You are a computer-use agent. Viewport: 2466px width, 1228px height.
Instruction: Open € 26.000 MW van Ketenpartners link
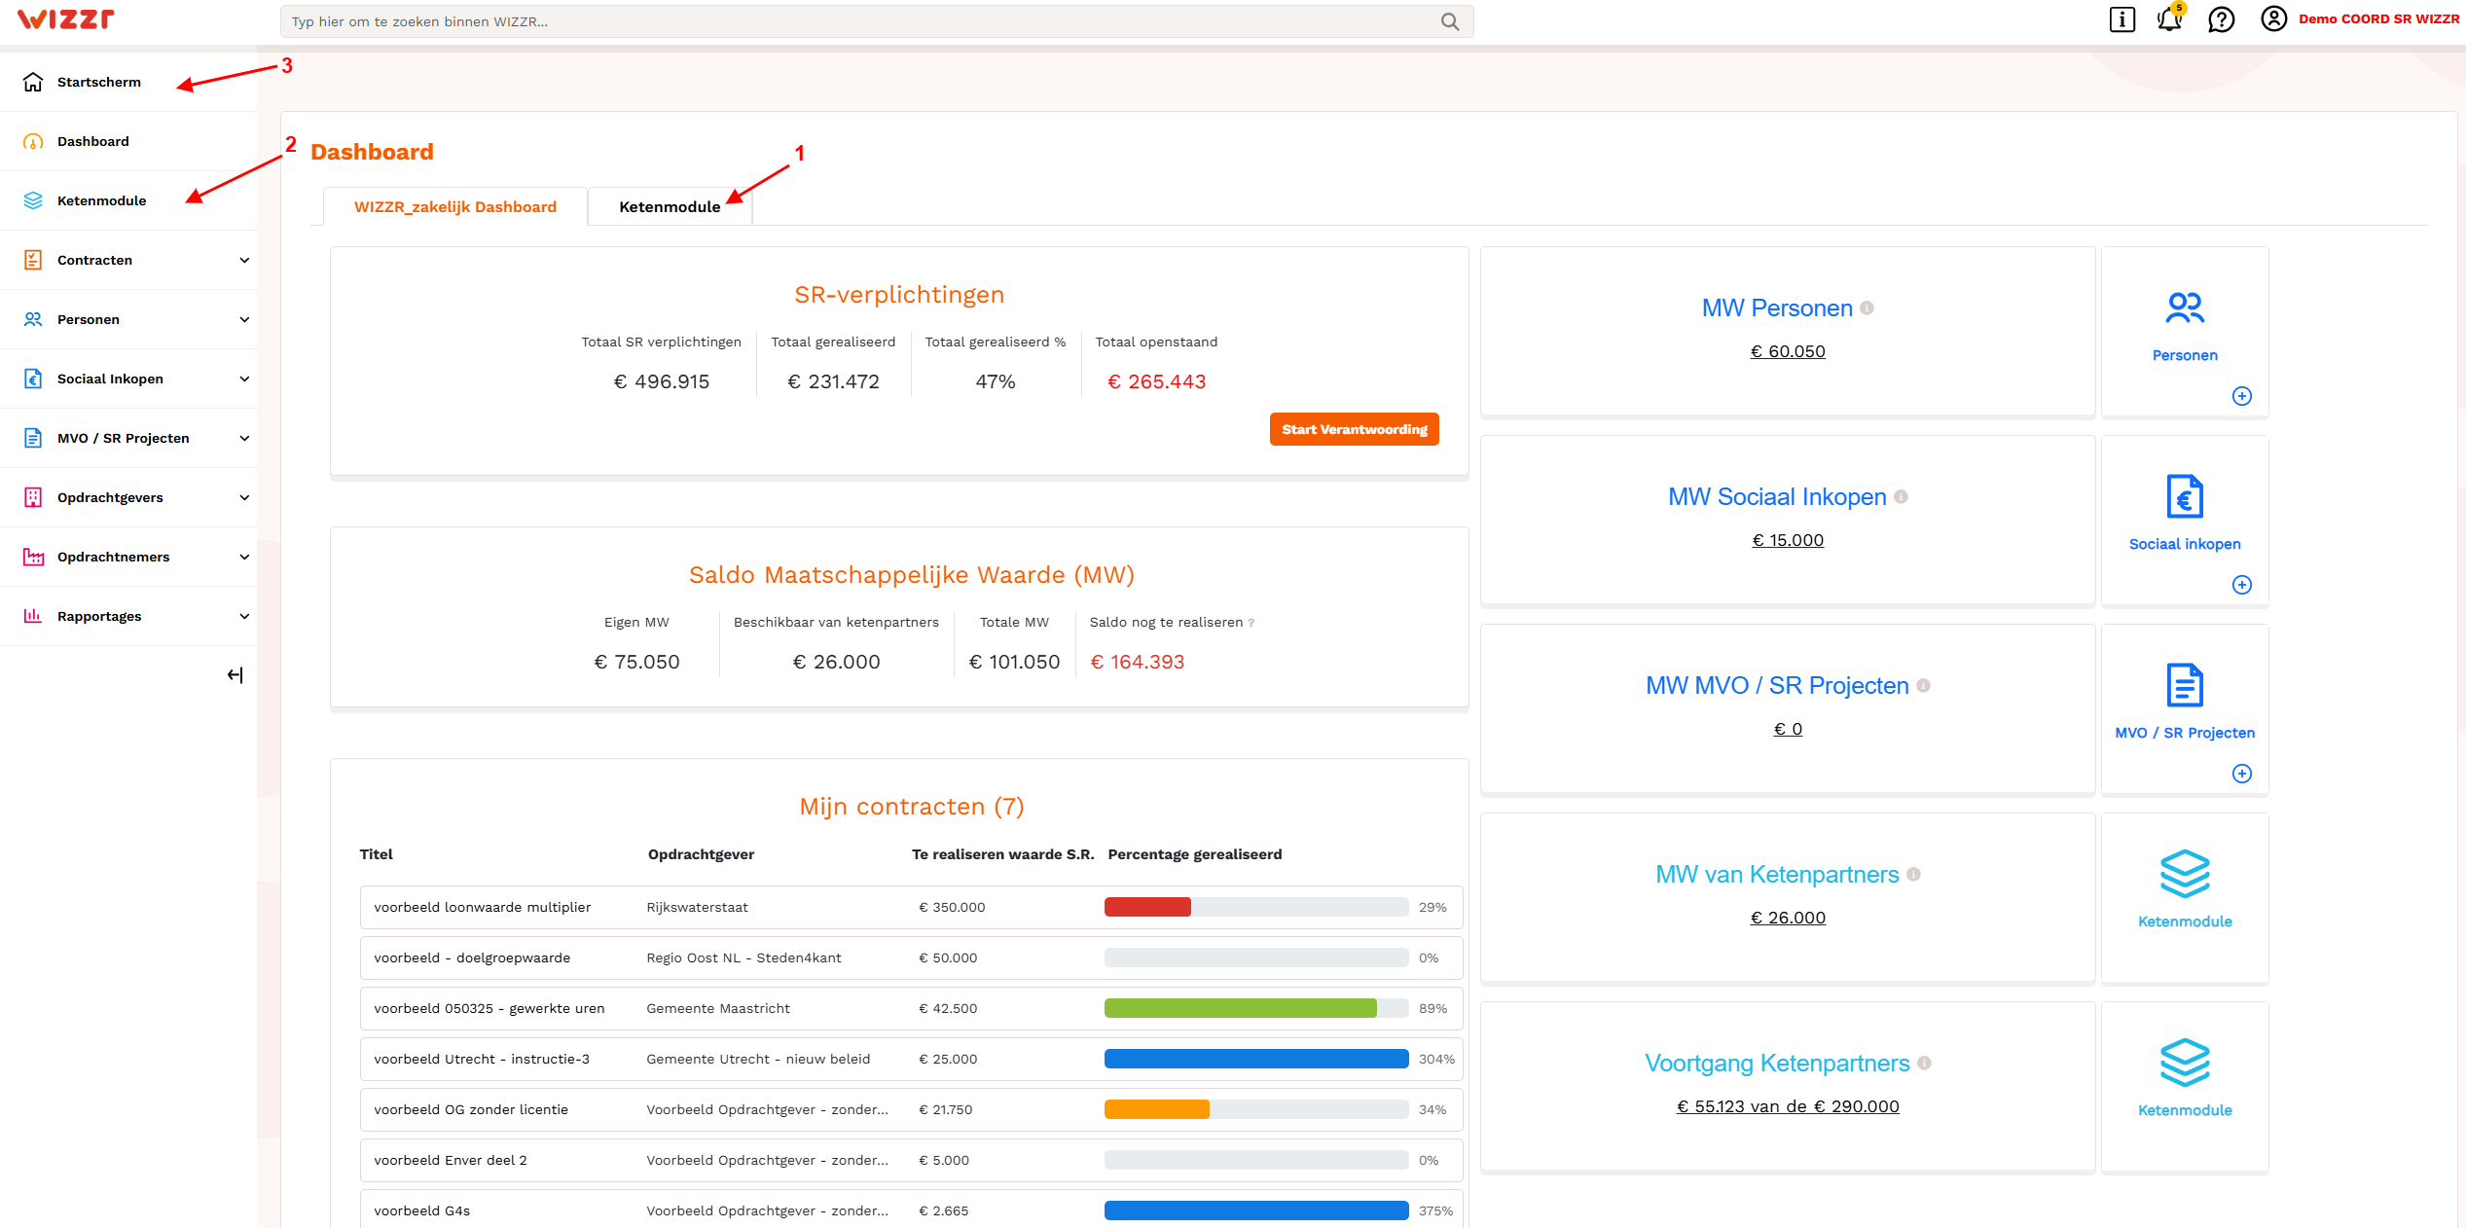pyautogui.click(x=1788, y=918)
